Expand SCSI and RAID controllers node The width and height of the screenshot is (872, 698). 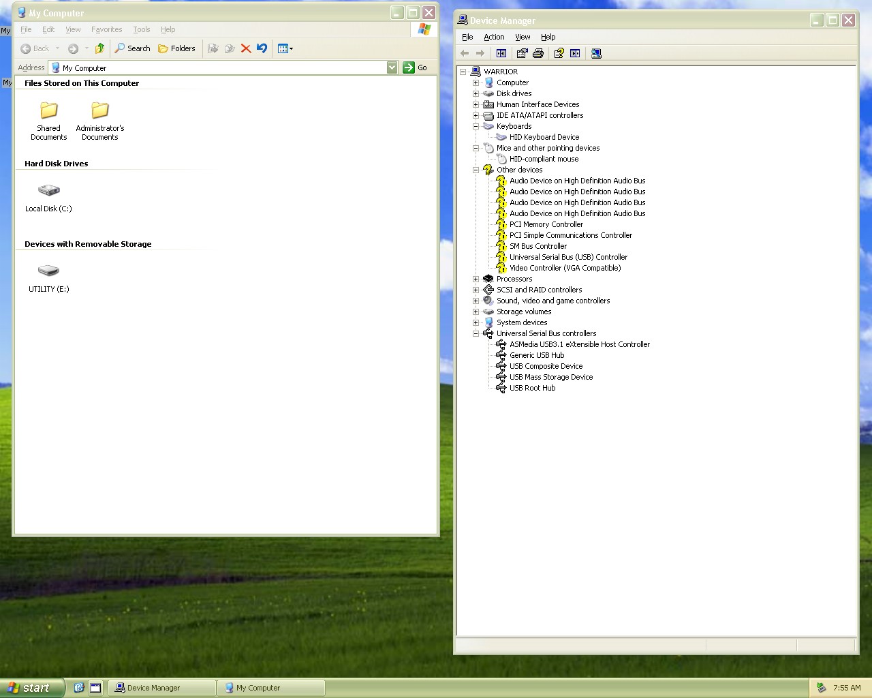476,290
